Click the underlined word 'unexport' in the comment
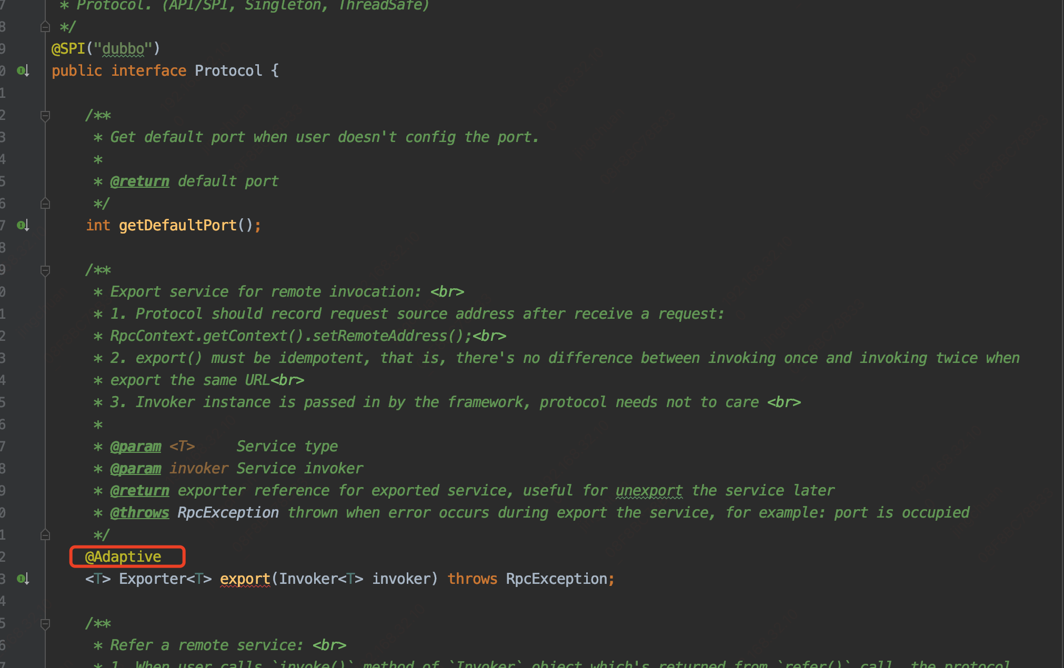 649,490
